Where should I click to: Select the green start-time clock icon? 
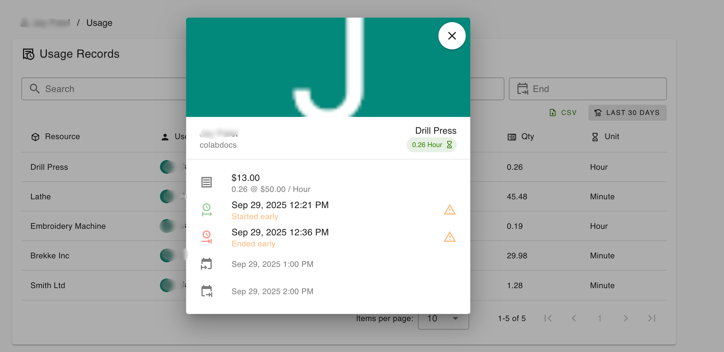[207, 209]
